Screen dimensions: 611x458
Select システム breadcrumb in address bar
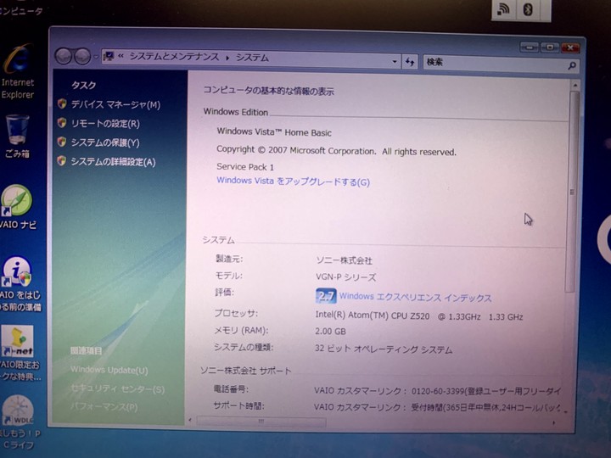coord(252,58)
